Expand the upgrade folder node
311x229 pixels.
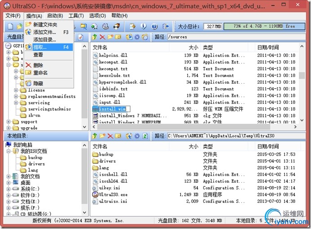9,128
